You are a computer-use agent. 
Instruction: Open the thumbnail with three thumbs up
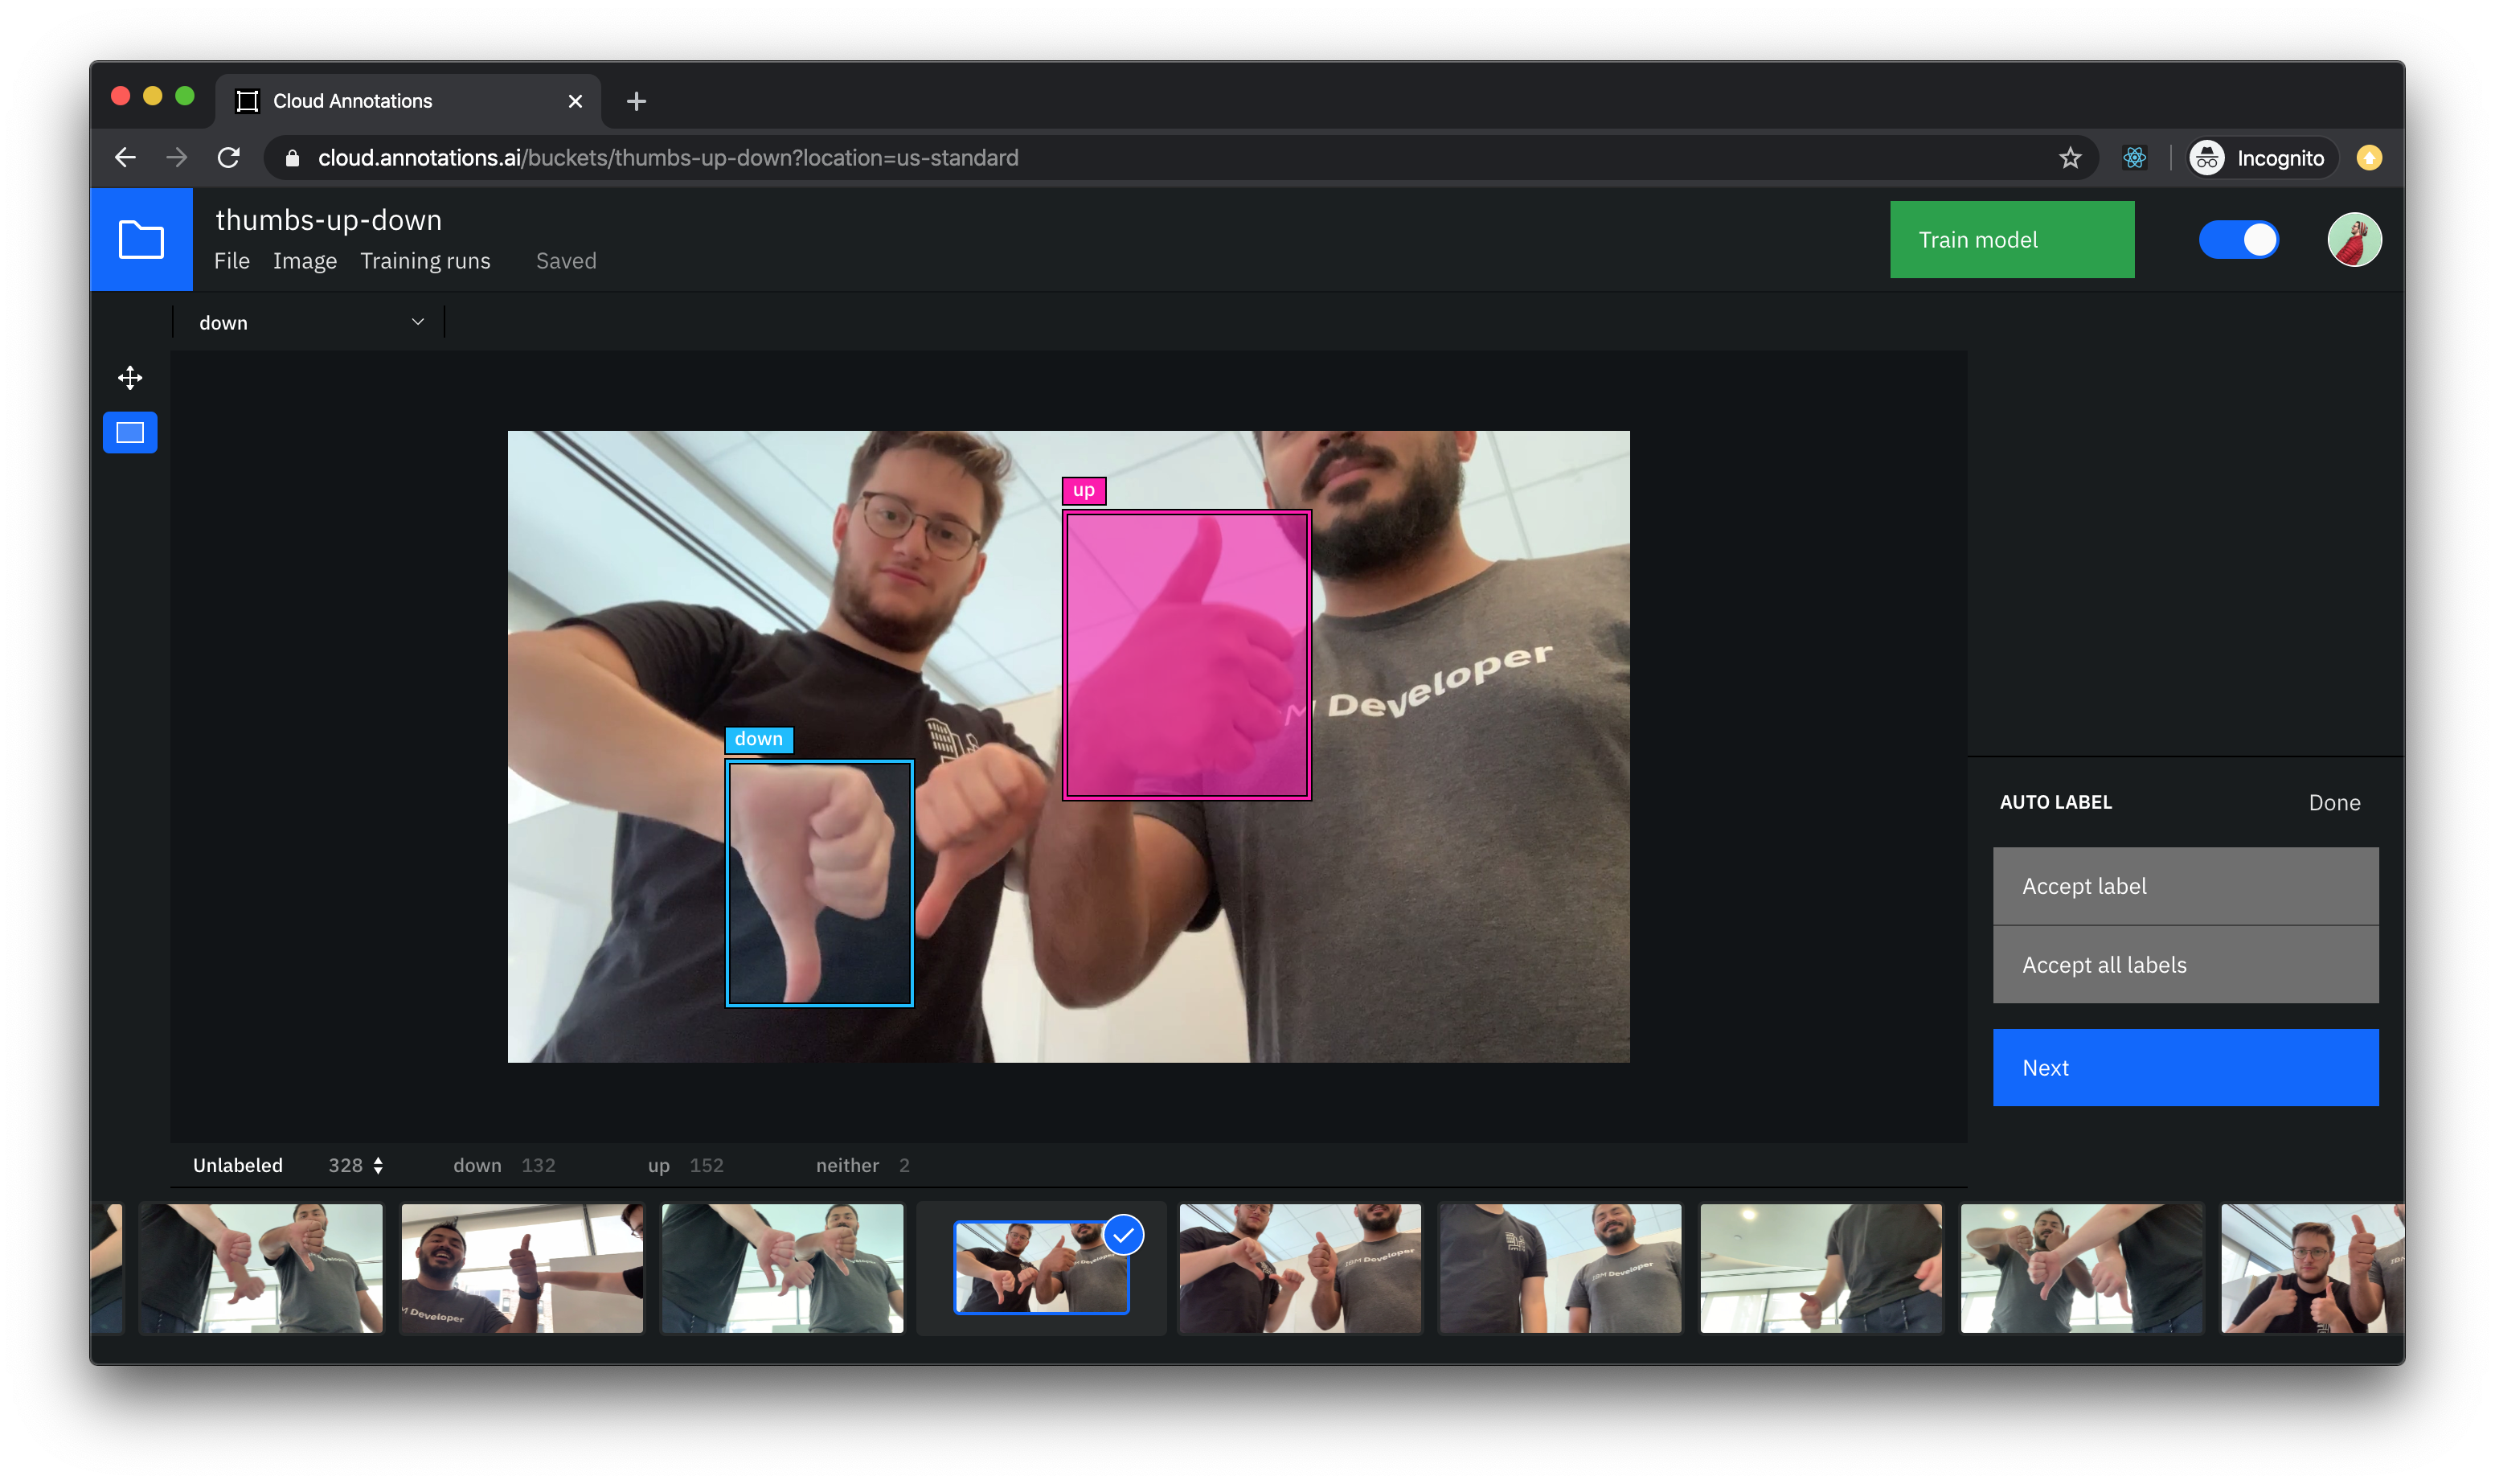[2311, 1268]
